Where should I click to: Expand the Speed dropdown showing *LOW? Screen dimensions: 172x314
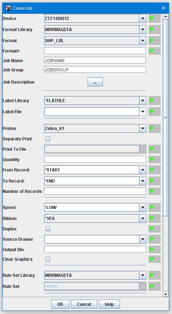click(x=142, y=208)
